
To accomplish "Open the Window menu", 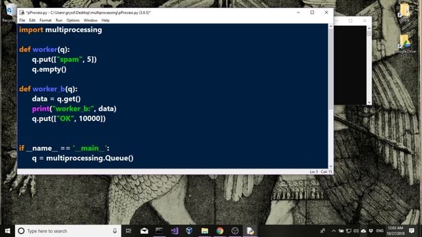I will (x=90, y=20).
